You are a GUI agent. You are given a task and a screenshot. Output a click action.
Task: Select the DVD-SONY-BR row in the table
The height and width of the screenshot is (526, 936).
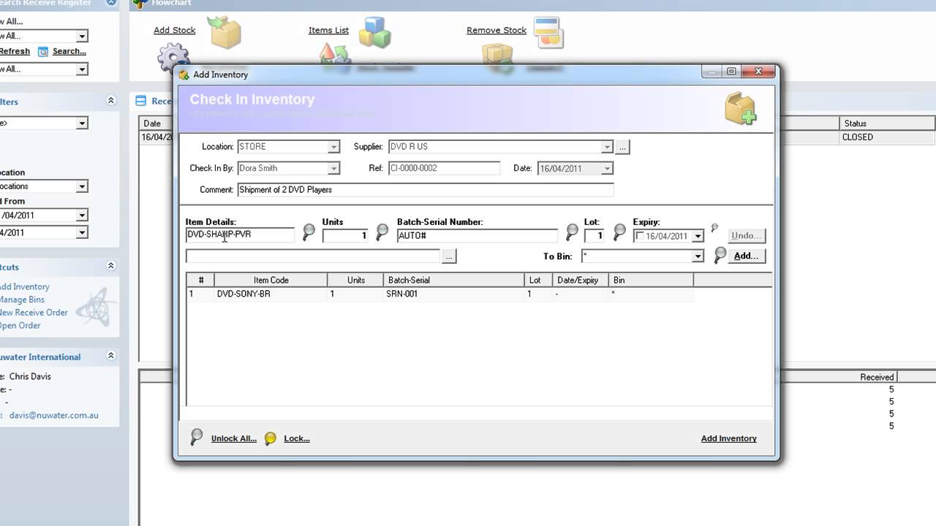coord(439,294)
